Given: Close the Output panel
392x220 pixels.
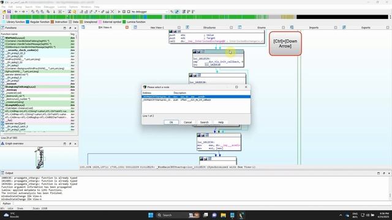Looking at the screenshot, I should point(389,173).
